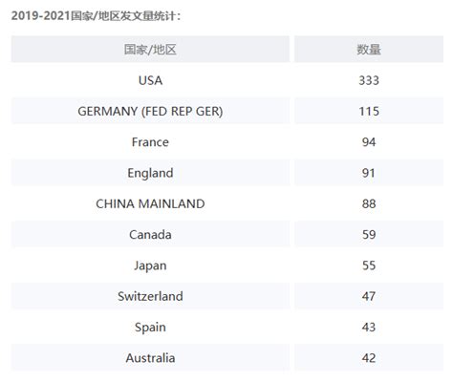Click the England country cell
453x382 pixels.
click(x=150, y=173)
